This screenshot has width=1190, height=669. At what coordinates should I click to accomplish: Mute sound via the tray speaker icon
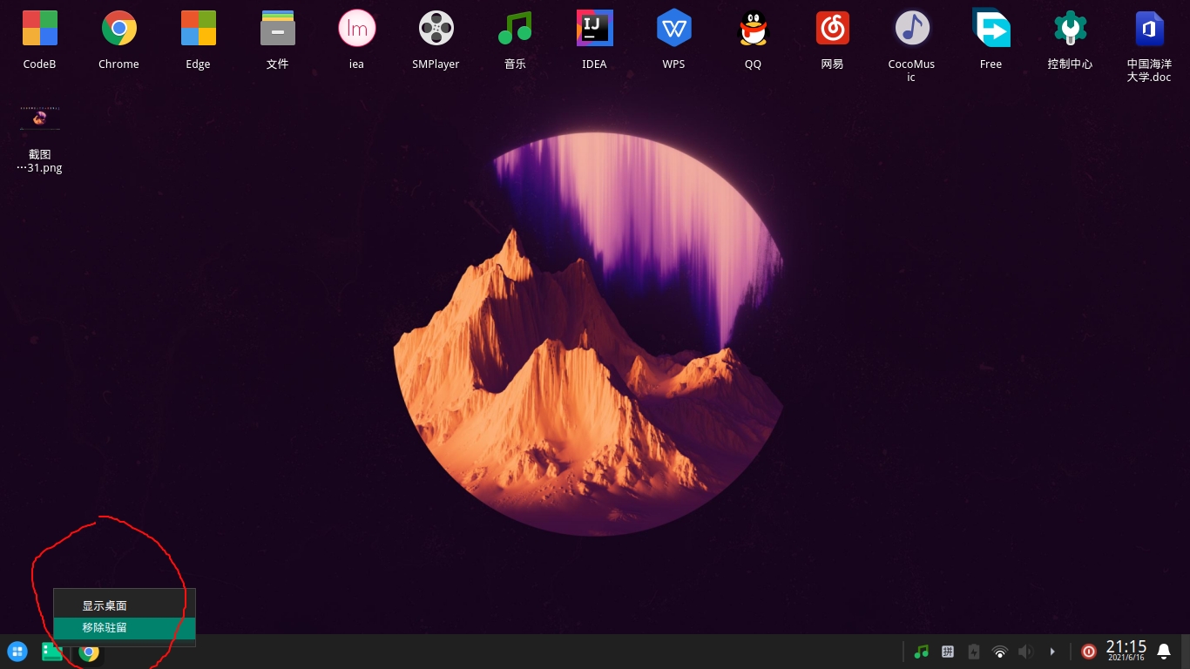pyautogui.click(x=1025, y=652)
